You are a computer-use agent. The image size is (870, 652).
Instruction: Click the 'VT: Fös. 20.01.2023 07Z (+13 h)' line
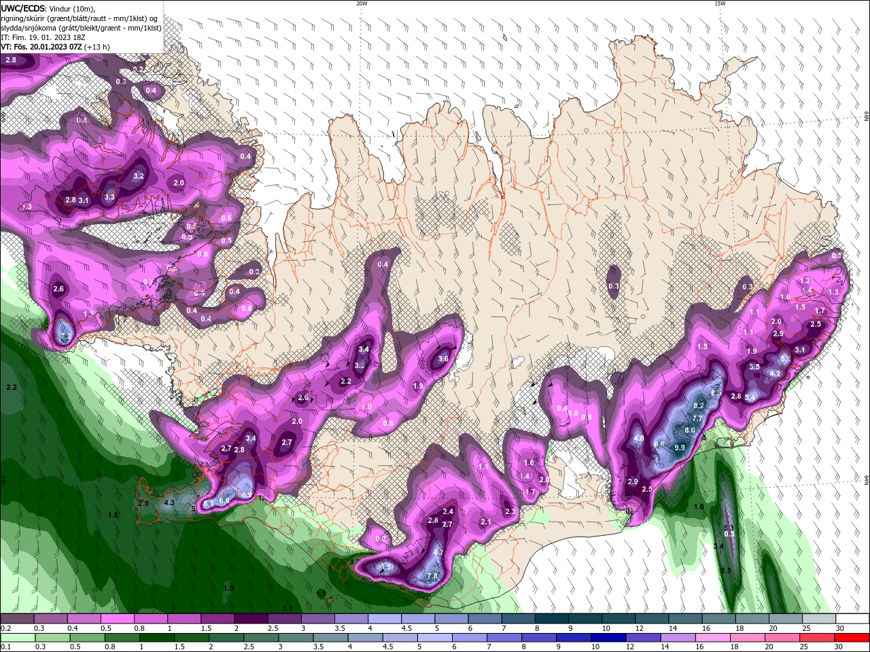coord(55,47)
